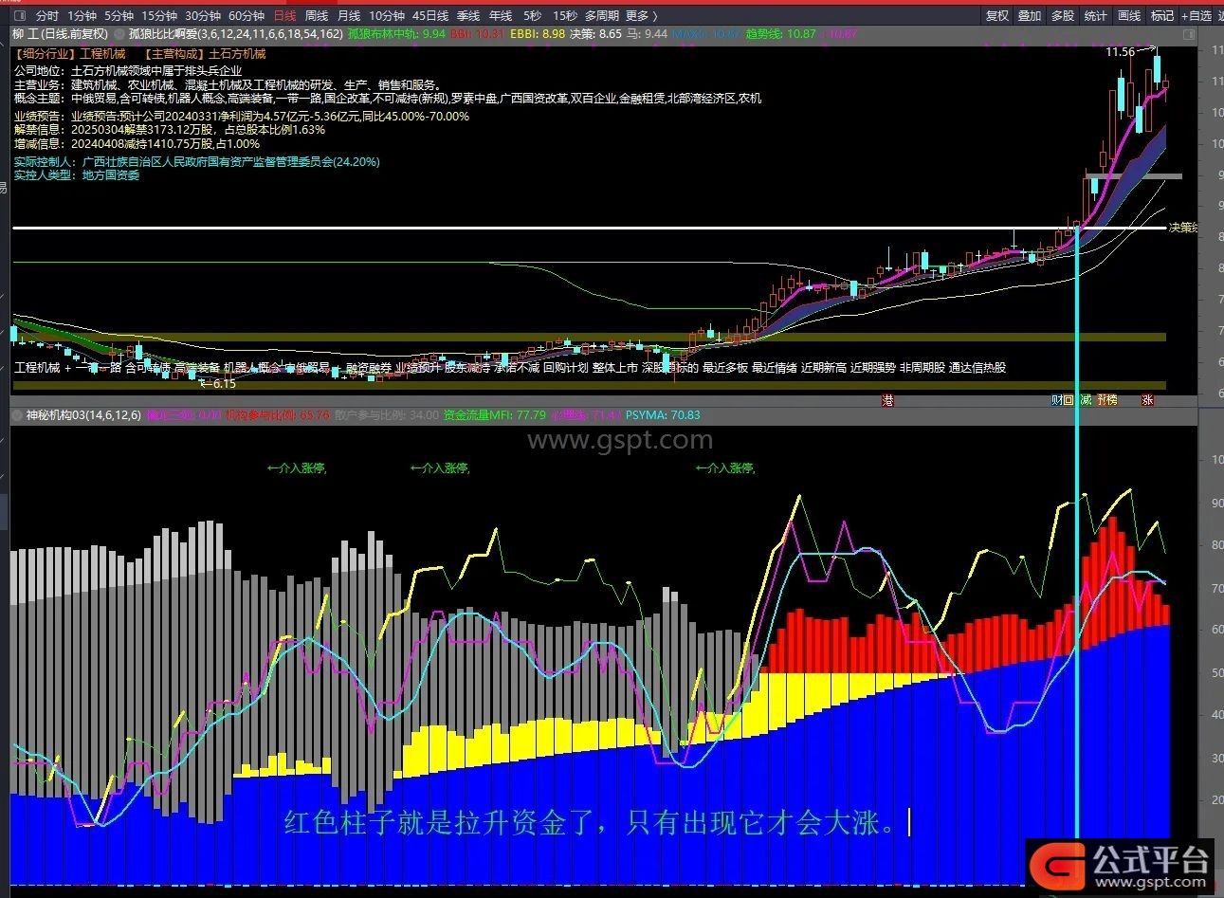This screenshot has height=898, width=1224.
Task: Click the panel layout icon before 分时
Action: click(x=19, y=15)
